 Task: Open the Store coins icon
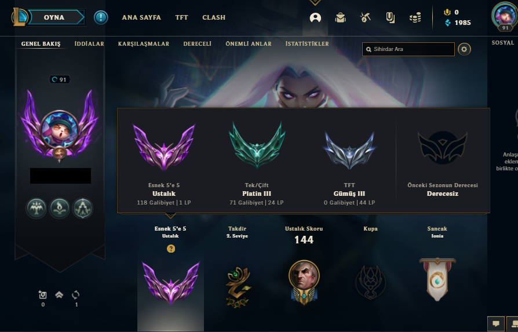pos(415,17)
